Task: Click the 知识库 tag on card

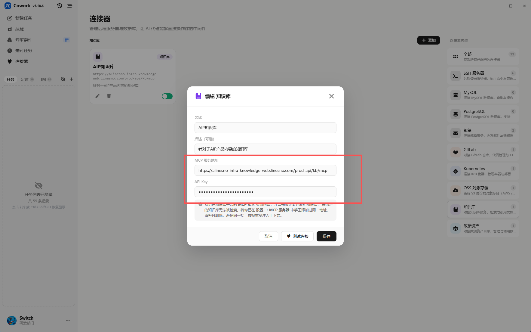Action: point(164,57)
